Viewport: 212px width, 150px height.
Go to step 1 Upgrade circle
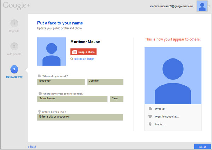pyautogui.click(x=14, y=24)
